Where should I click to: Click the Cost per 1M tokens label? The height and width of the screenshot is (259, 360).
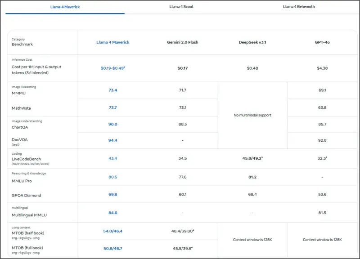coord(36,70)
